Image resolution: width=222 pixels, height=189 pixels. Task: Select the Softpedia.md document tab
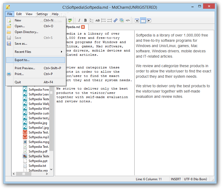click(x=73, y=27)
